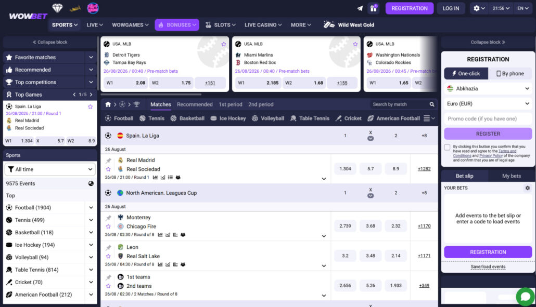536x307 pixels.
Task: Open statistics chart icon for Real Madrid match
Action: coord(155,177)
